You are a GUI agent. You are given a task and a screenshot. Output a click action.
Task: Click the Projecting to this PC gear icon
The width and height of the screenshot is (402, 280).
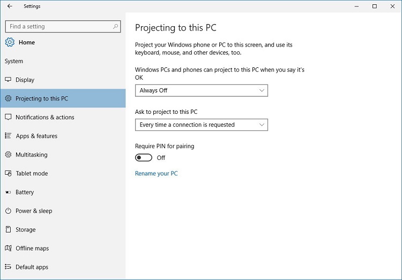pos(8,98)
